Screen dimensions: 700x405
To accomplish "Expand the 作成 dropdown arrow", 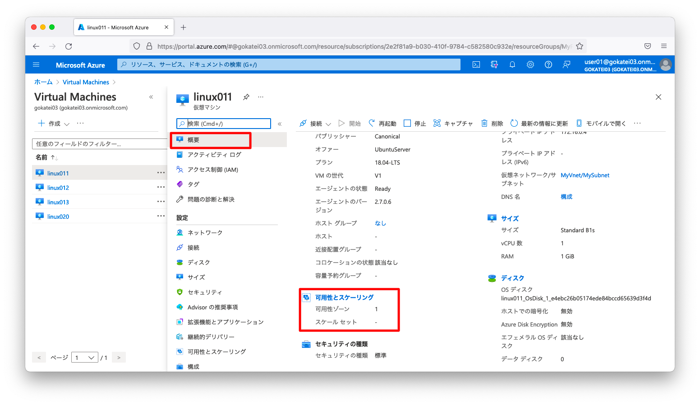I will click(66, 124).
